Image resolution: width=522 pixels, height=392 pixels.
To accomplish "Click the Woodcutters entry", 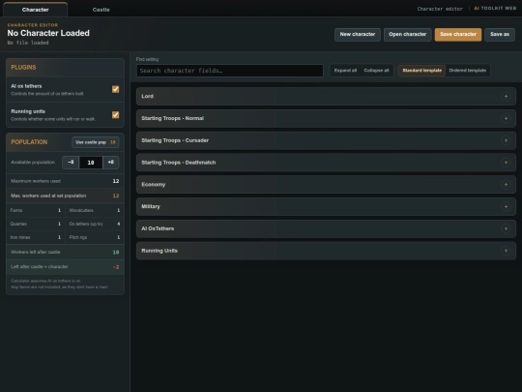I will point(95,210).
